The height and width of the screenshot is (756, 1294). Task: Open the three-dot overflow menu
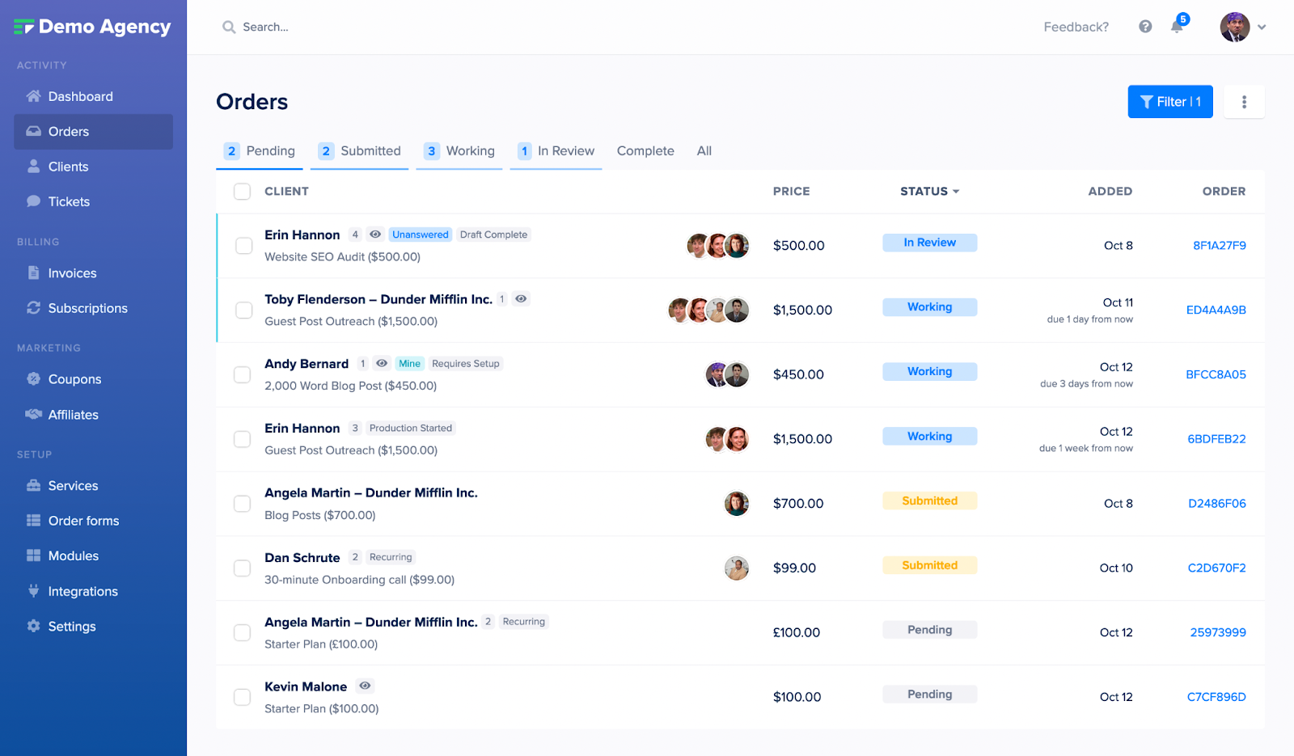point(1244,101)
